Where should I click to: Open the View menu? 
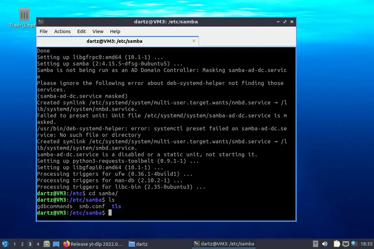point(98,31)
